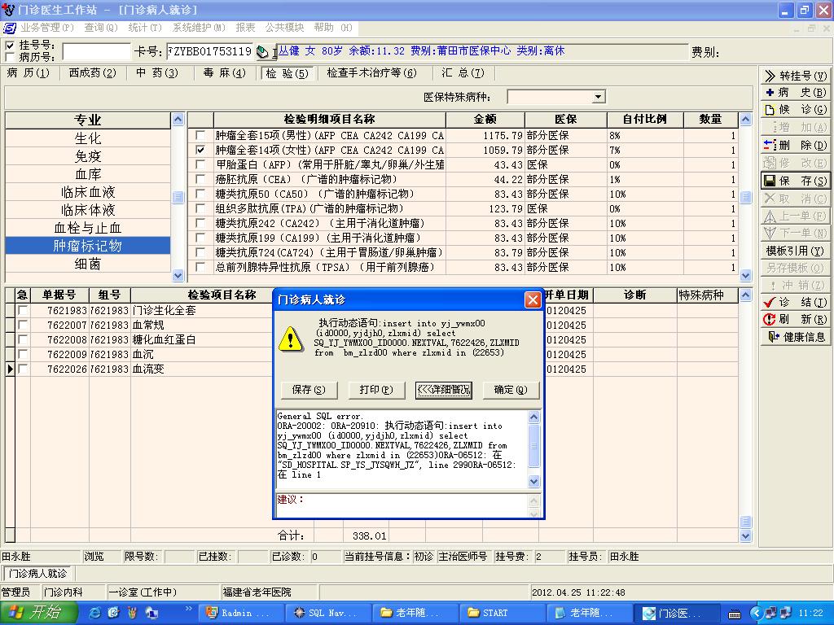Screen dimensions: 834x625
Task: Open the START folder taskbar item
Action: (502, 613)
